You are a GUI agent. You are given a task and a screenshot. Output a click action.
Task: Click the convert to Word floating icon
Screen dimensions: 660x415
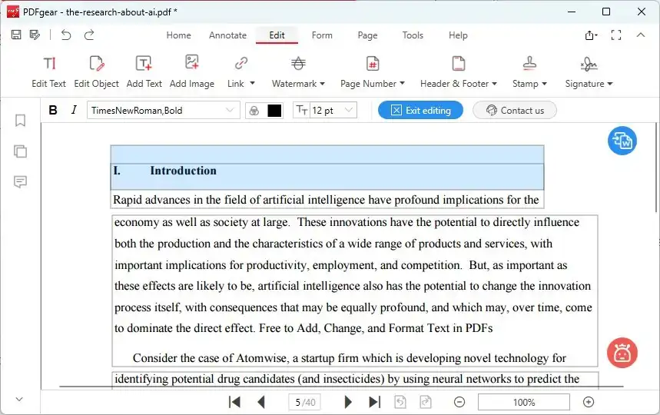pos(622,141)
